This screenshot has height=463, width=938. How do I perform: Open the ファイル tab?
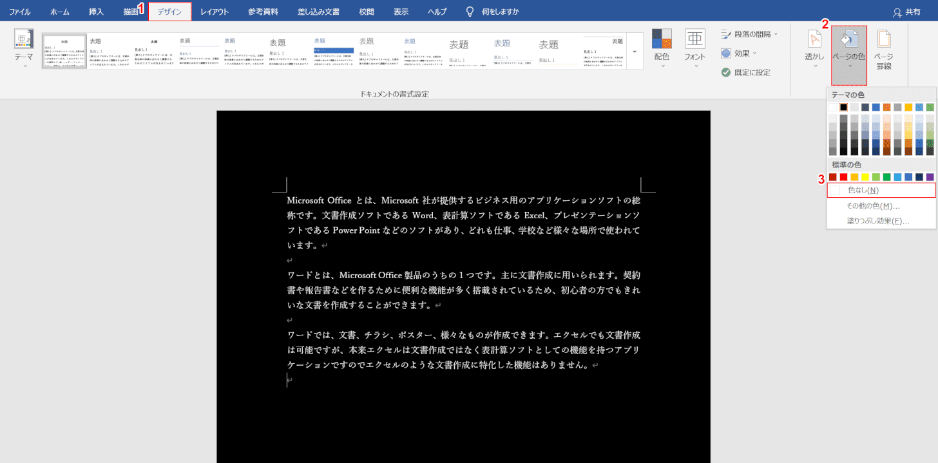point(19,12)
